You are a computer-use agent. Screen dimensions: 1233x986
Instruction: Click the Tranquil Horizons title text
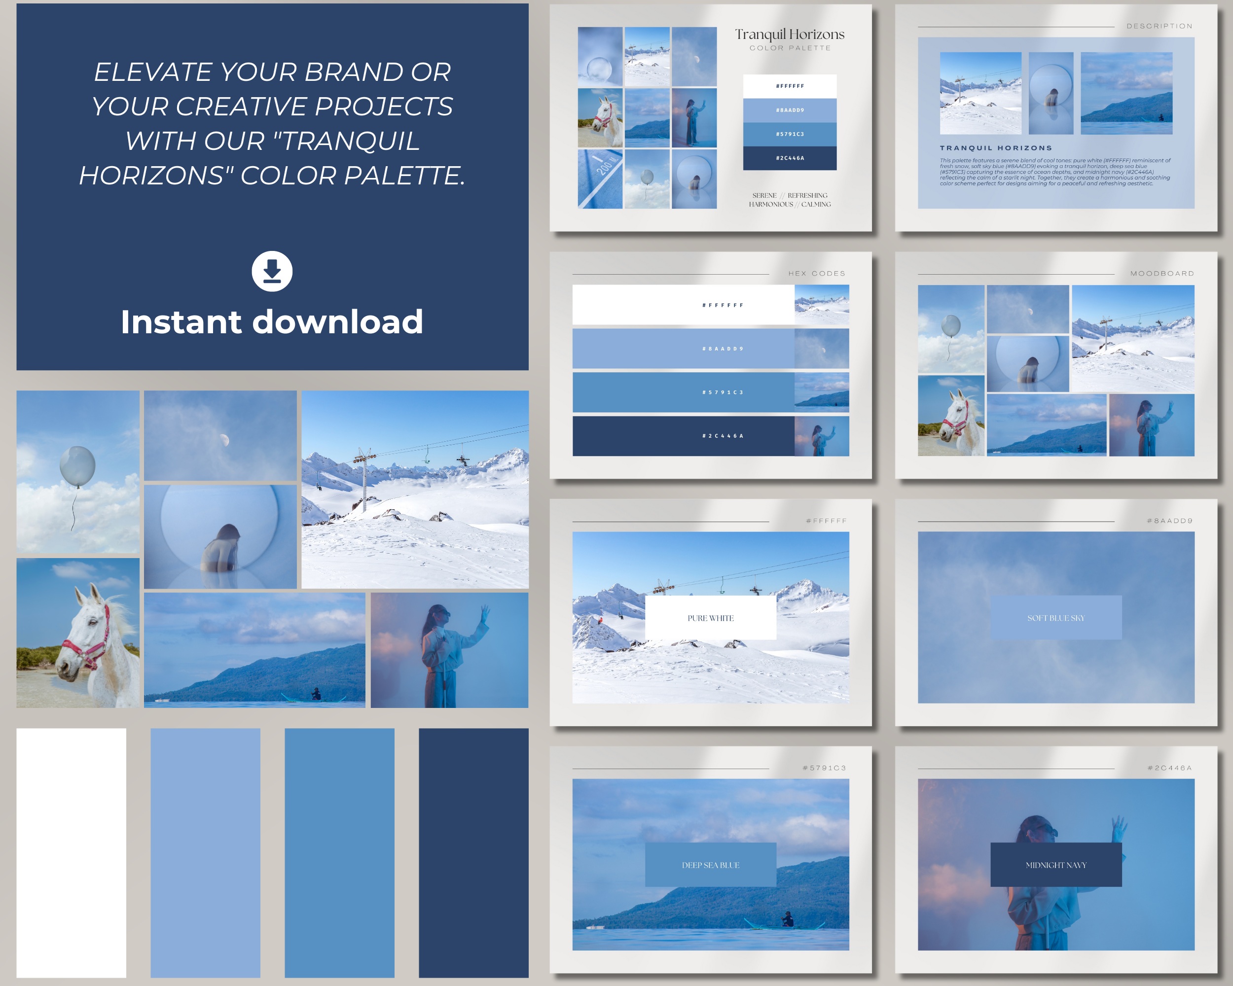[789, 35]
